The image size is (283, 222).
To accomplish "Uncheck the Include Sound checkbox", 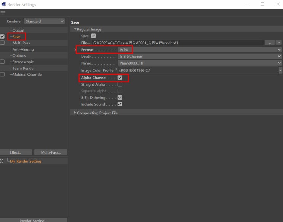I will (x=120, y=104).
